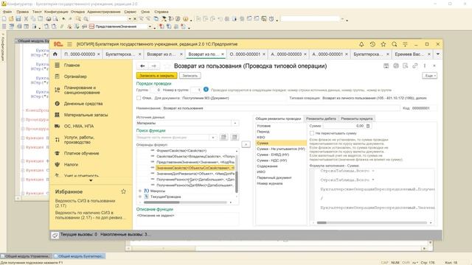This screenshot has width=472, height=265.
Task: Open the history clock icon
Action: pyautogui.click(x=372, y=44)
